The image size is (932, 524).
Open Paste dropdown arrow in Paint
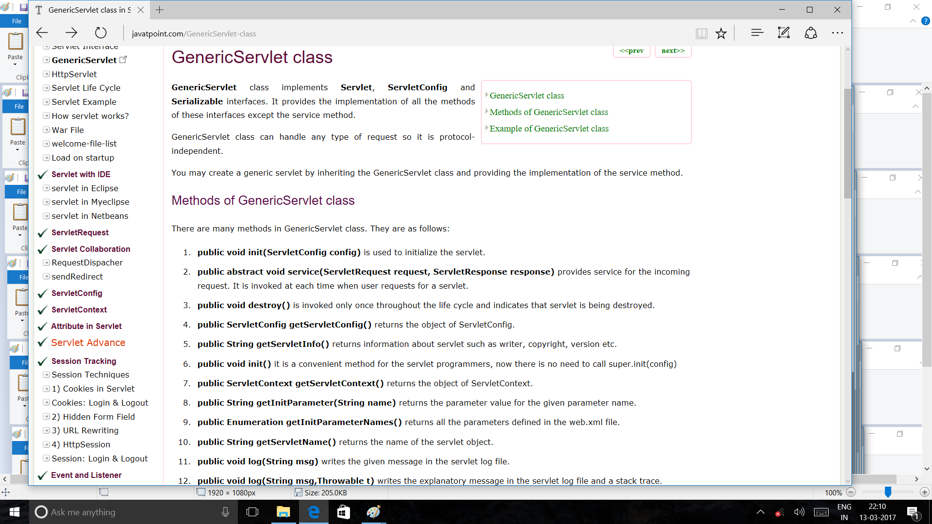click(15, 64)
